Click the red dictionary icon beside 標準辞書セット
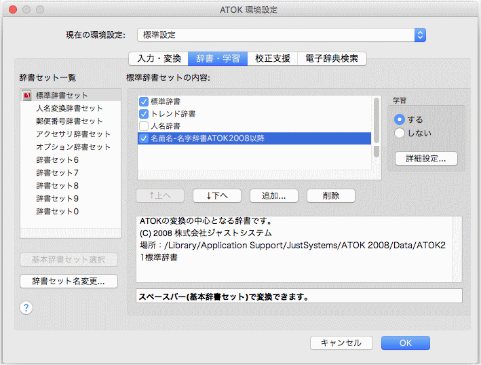481x365 pixels. [27, 96]
